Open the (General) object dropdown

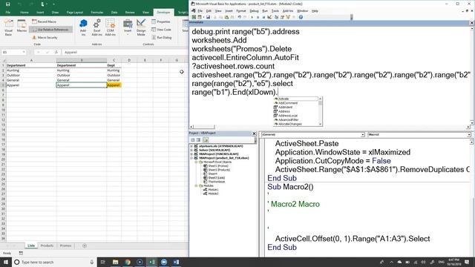(363, 134)
